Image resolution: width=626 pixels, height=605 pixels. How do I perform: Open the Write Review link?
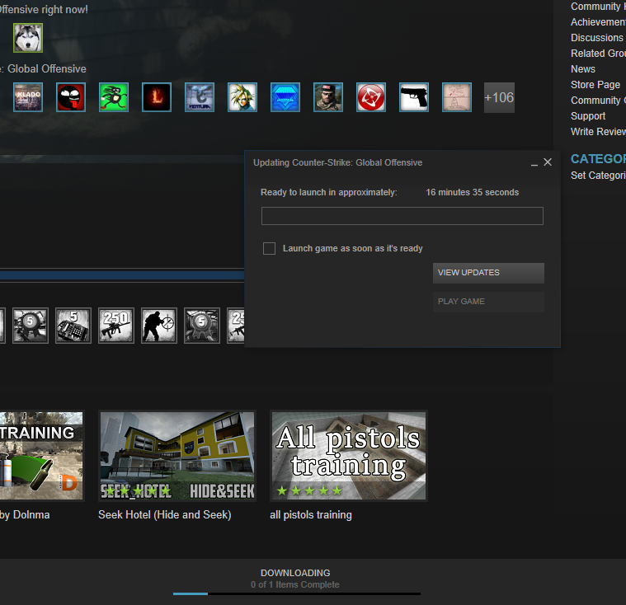[x=598, y=132]
